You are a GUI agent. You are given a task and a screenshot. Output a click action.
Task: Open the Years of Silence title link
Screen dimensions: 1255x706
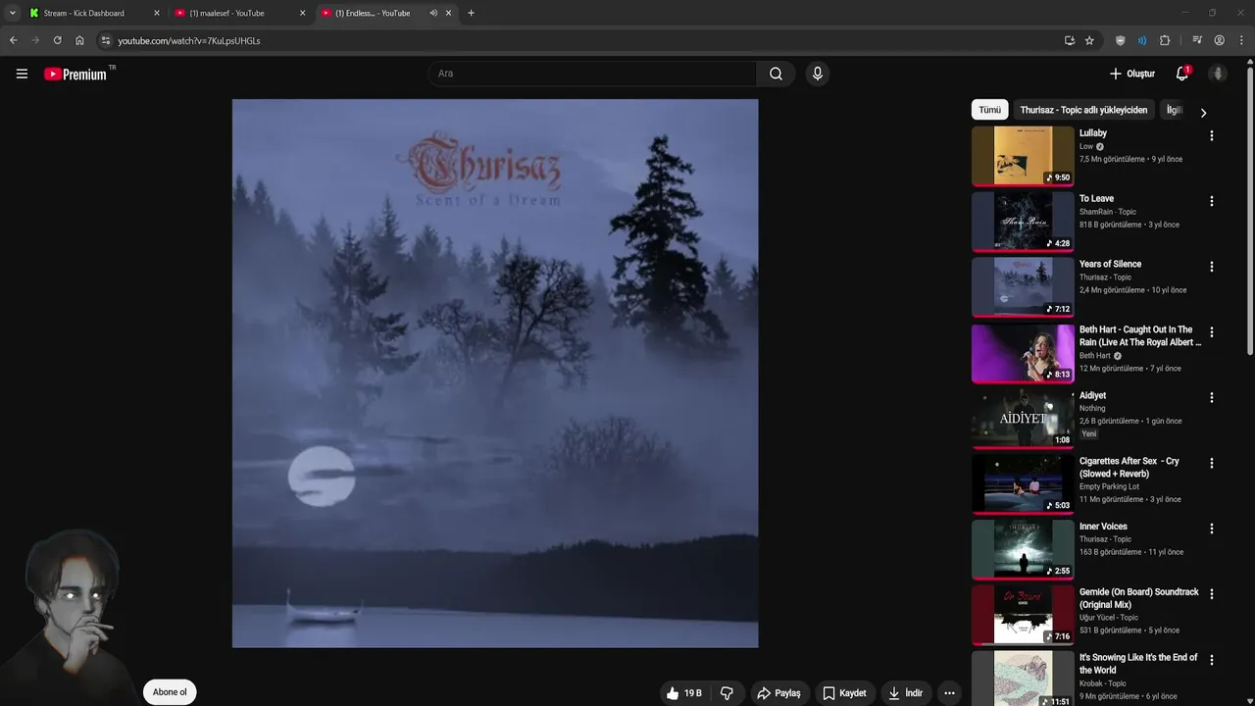(1110, 264)
